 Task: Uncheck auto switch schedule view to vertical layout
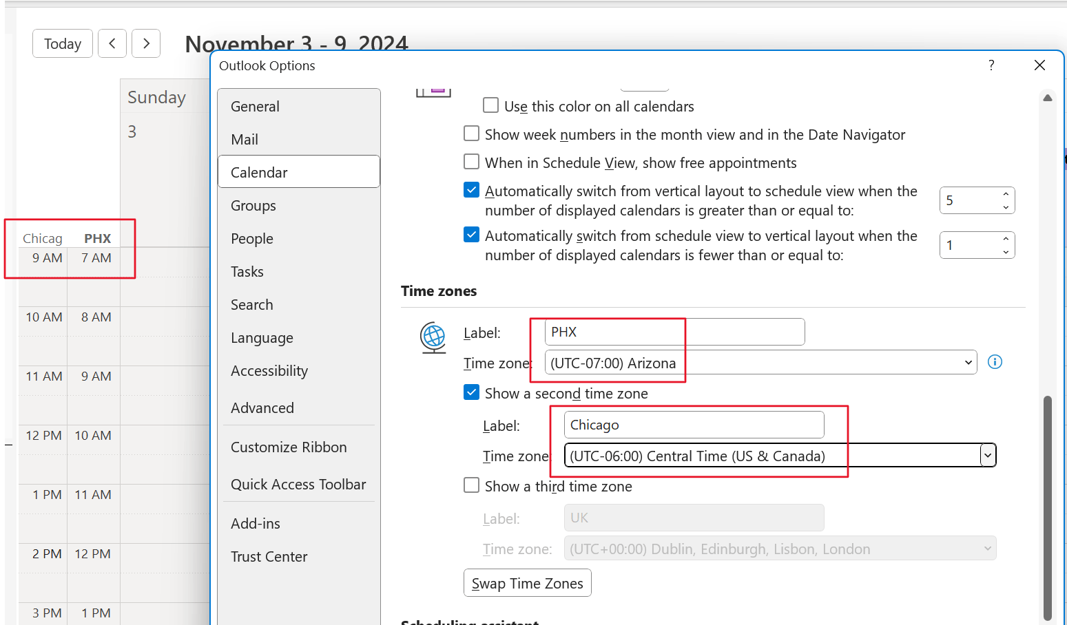pyautogui.click(x=472, y=235)
